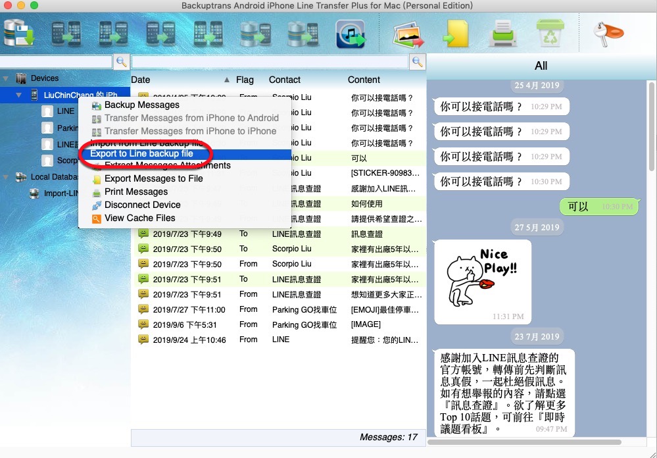Click the message icon on 2019/9/6 row
The width and height of the screenshot is (657, 458).
[x=143, y=324]
